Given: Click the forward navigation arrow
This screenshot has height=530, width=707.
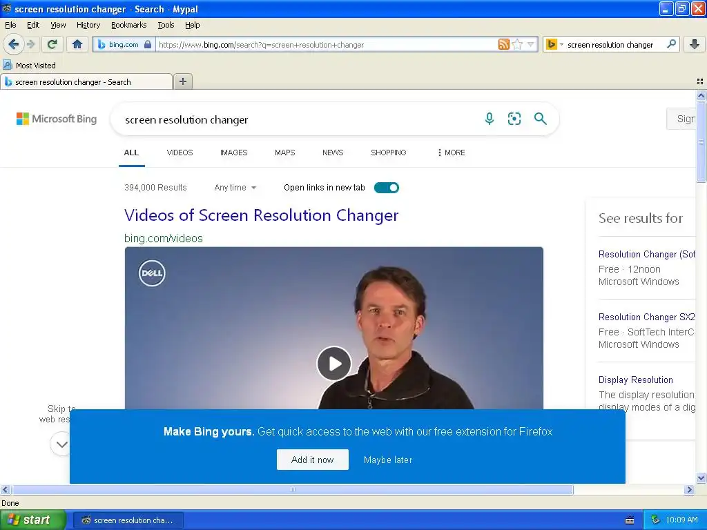Looking at the screenshot, I should (31, 44).
